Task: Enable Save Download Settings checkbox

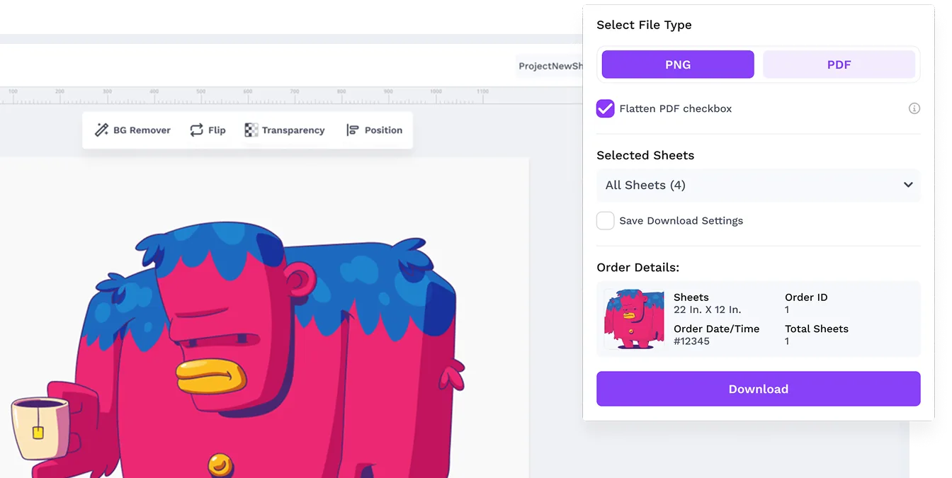Action: click(605, 220)
